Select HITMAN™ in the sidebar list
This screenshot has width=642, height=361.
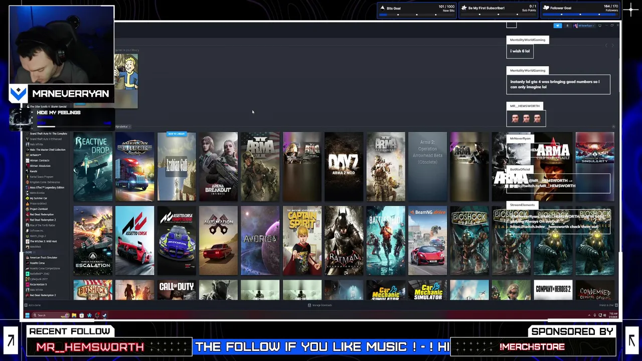(33, 155)
